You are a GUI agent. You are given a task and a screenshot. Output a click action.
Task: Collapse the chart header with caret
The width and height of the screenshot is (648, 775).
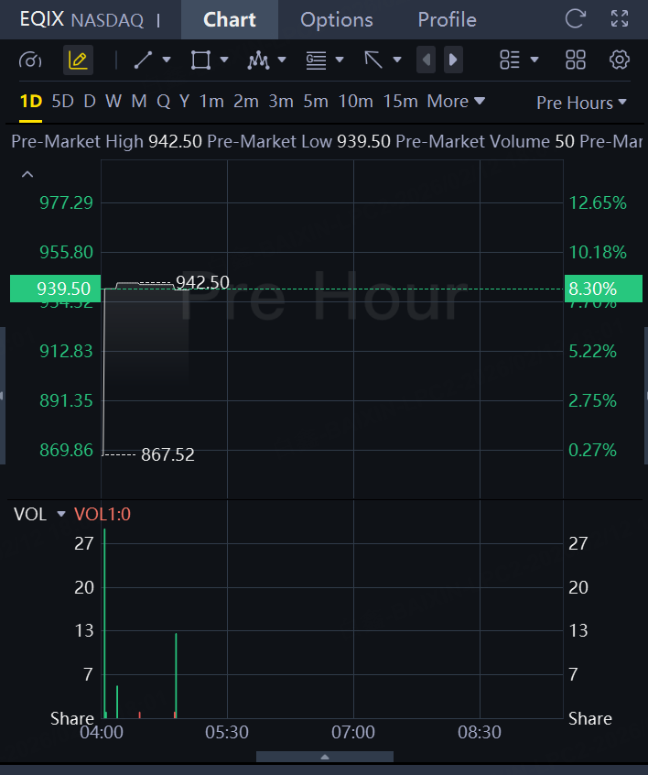tap(27, 174)
